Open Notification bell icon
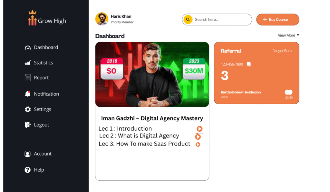Screen dimensions: 330x192 pyautogui.click(x=28, y=94)
